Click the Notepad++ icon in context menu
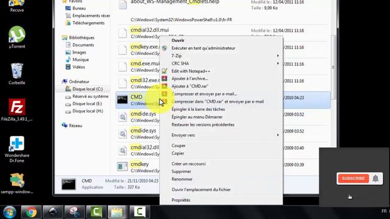 point(164,71)
